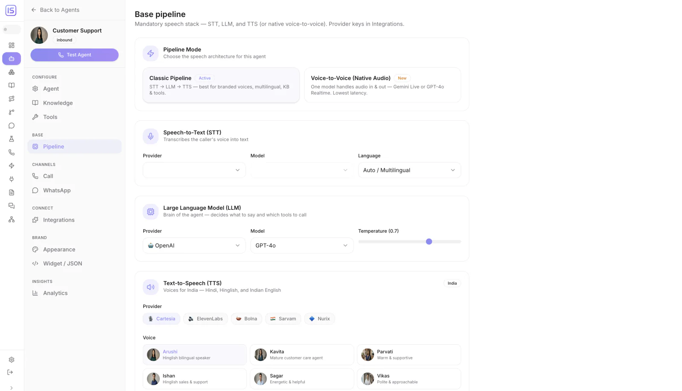The height and width of the screenshot is (391, 682).
Task: Open the chat bubble icon in the rail
Action: coord(12,126)
